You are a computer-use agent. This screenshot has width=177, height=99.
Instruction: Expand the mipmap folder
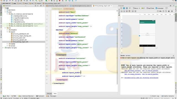coord(7,44)
